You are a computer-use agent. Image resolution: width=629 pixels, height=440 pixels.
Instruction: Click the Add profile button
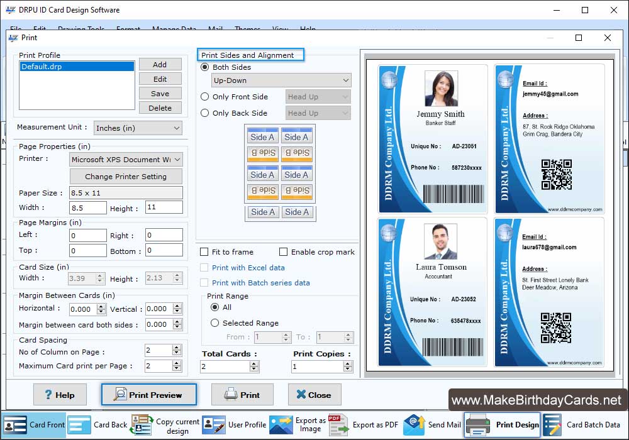160,65
